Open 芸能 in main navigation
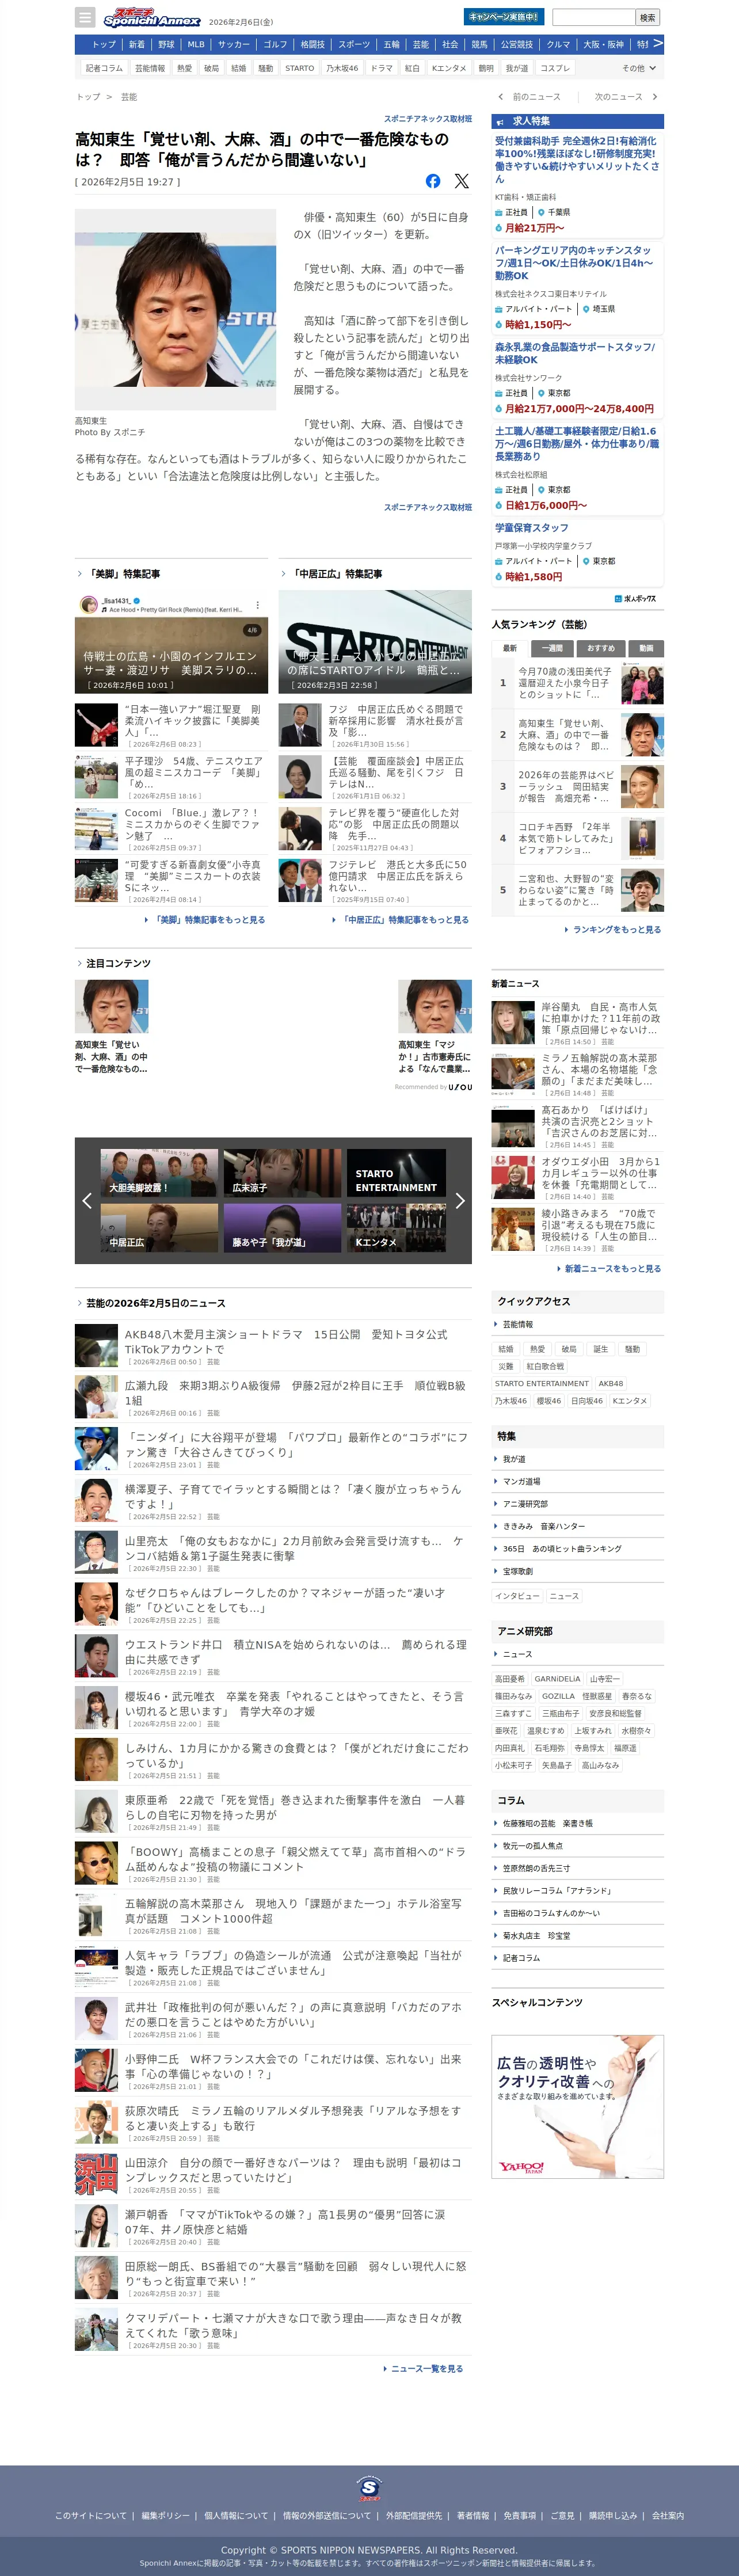Image resolution: width=739 pixels, height=2576 pixels. (421, 44)
